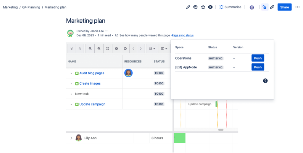This screenshot has height=153, width=303.
Task: Click the Operations space name
Action: click(x=183, y=58)
